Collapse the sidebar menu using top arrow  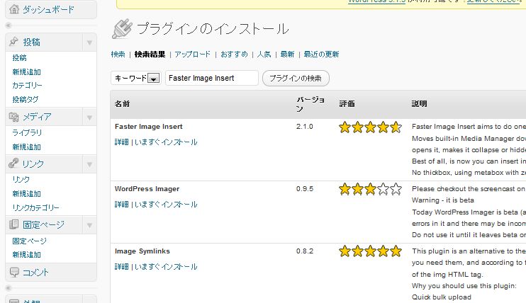[9, 25]
